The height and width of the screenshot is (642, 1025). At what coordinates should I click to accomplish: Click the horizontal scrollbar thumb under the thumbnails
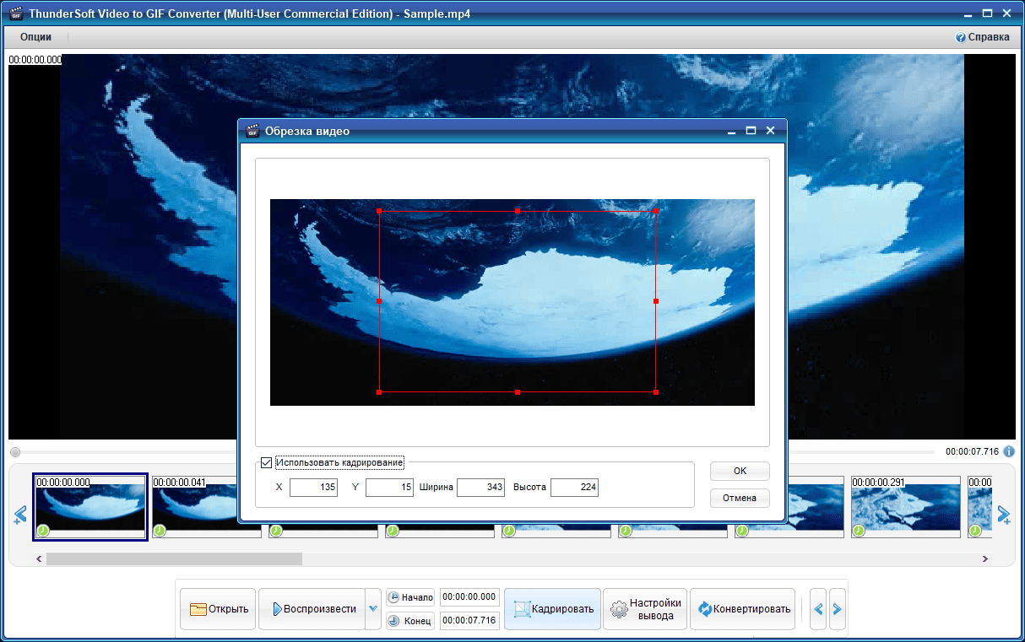pyautogui.click(x=174, y=558)
